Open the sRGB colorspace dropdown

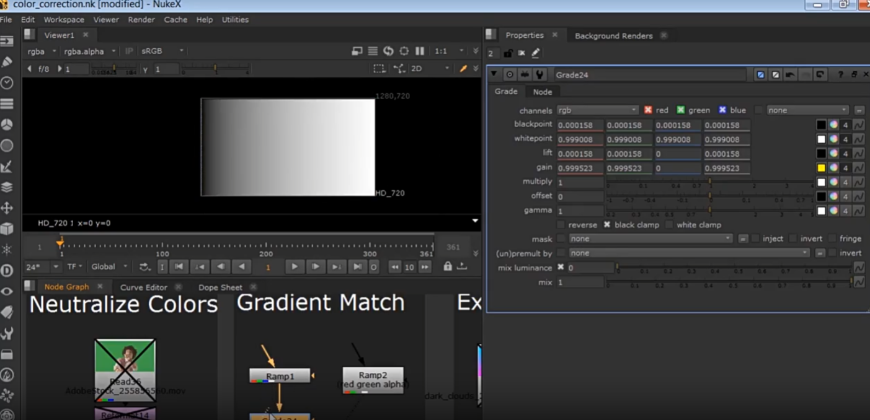click(162, 51)
